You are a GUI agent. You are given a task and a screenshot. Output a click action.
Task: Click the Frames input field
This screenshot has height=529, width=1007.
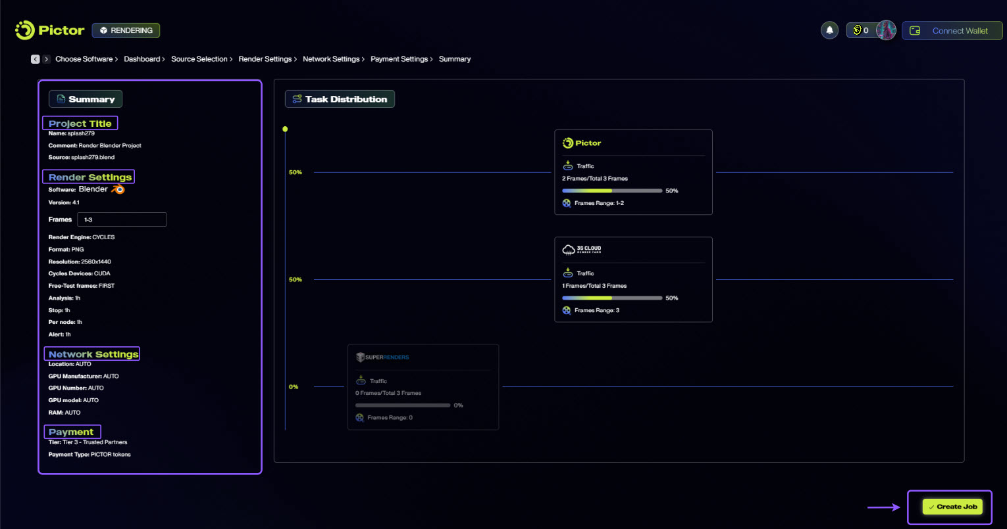point(122,219)
